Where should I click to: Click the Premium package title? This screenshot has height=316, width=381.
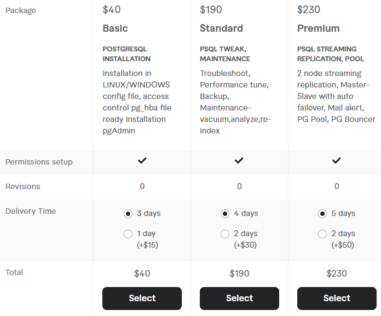[318, 28]
